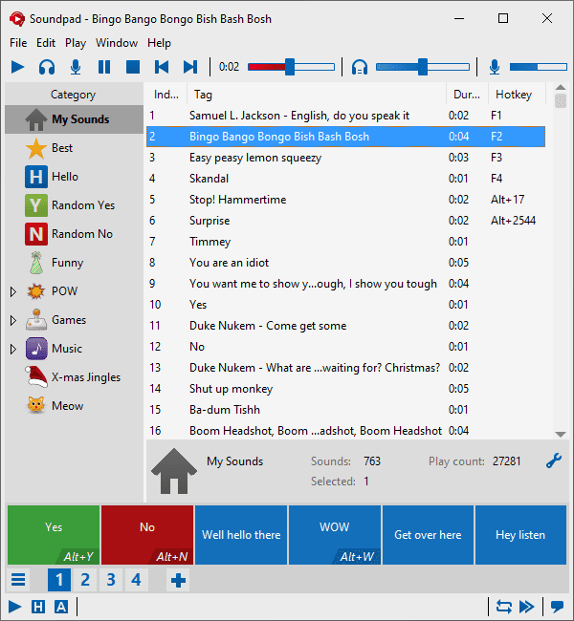Screen dimensions: 574x621
Task: Open the hamburger menu in bottom panel
Action: [19, 580]
